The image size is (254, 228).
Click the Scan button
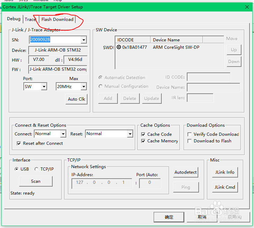point(36,181)
